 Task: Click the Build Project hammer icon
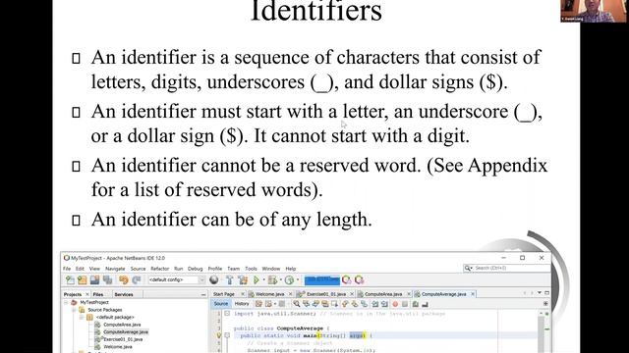tap(229, 279)
